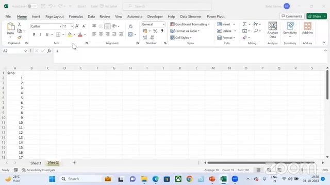Increase font size with larger A
Screen dimensions: 330x185
[x=77, y=26]
